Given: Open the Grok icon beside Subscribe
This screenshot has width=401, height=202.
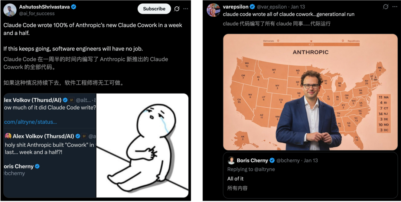Looking at the screenshot, I should point(177,9).
